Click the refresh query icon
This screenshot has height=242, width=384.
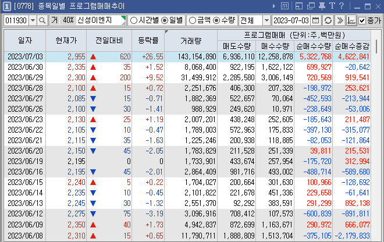tap(328, 20)
